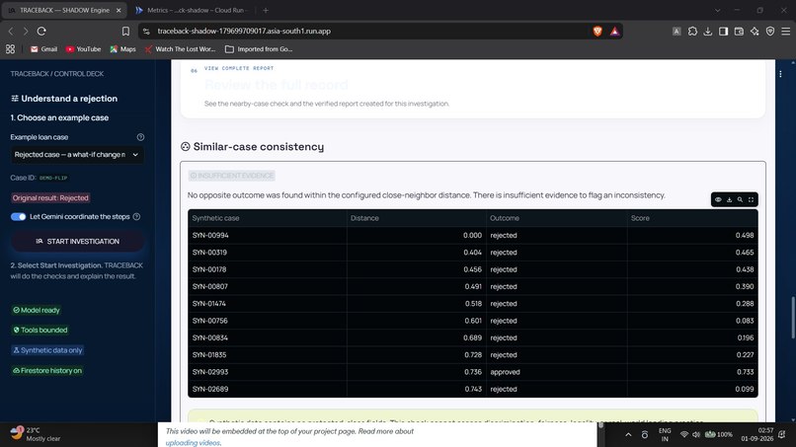Open the browser hamburger menu
Image resolution: width=796 pixels, height=447 pixels.
786,31
